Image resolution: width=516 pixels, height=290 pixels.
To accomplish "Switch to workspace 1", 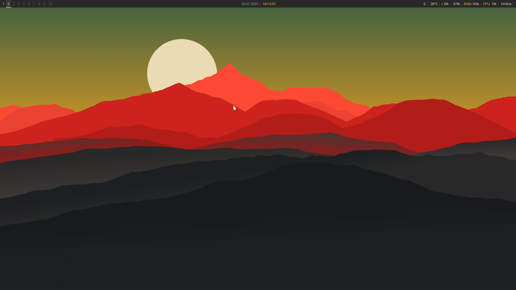I will (x=3, y=4).
